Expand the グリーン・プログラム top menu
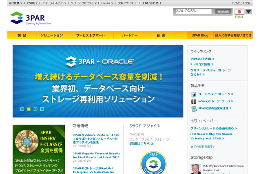The height and width of the screenshot is (174, 261). 84,3
